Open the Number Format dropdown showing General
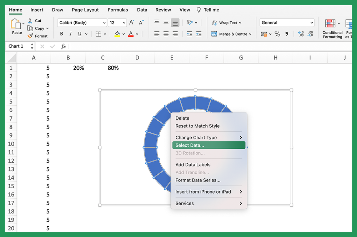The image size is (357, 237). (x=287, y=22)
